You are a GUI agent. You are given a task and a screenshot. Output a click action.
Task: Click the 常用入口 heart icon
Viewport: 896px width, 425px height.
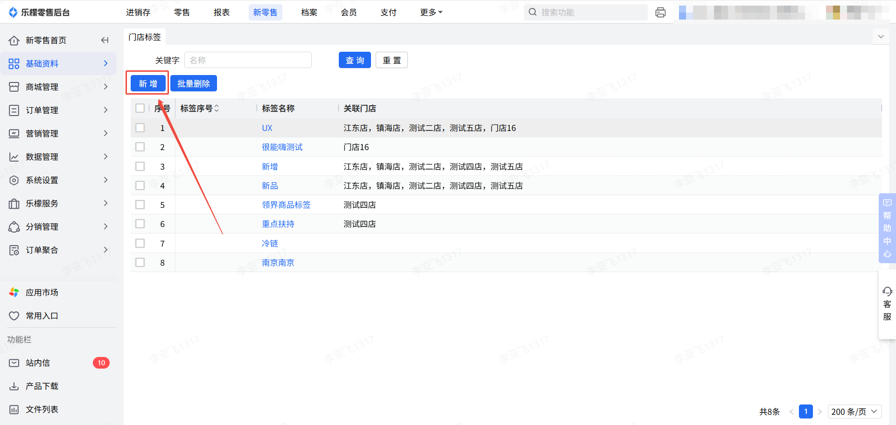pos(14,315)
